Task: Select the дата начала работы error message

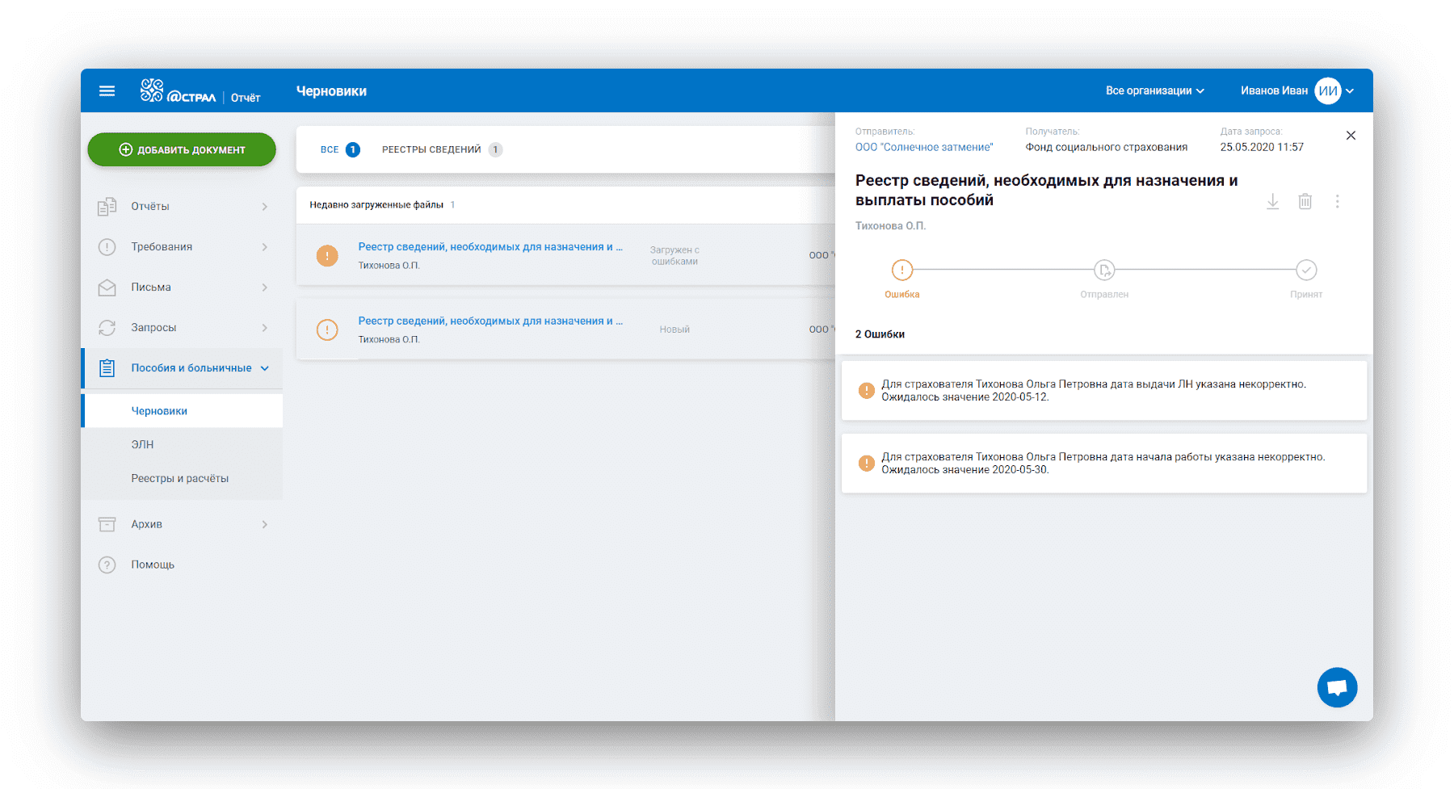Action: [1103, 464]
